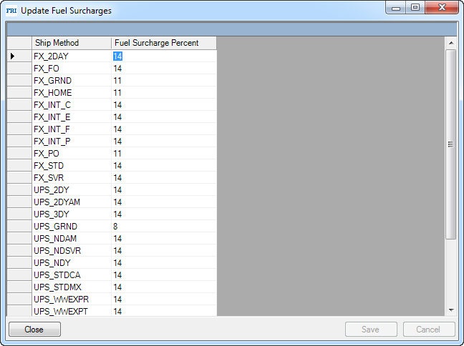
Task: Click the Ship Method column header
Action: (x=71, y=43)
